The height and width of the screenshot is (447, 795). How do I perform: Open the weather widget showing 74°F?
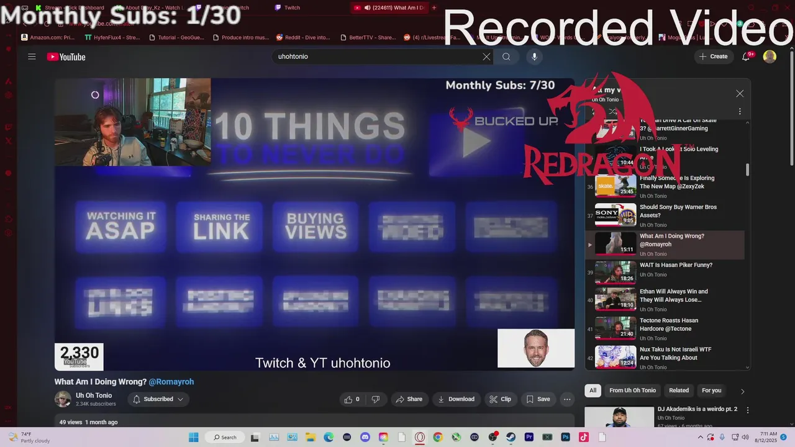[28, 437]
